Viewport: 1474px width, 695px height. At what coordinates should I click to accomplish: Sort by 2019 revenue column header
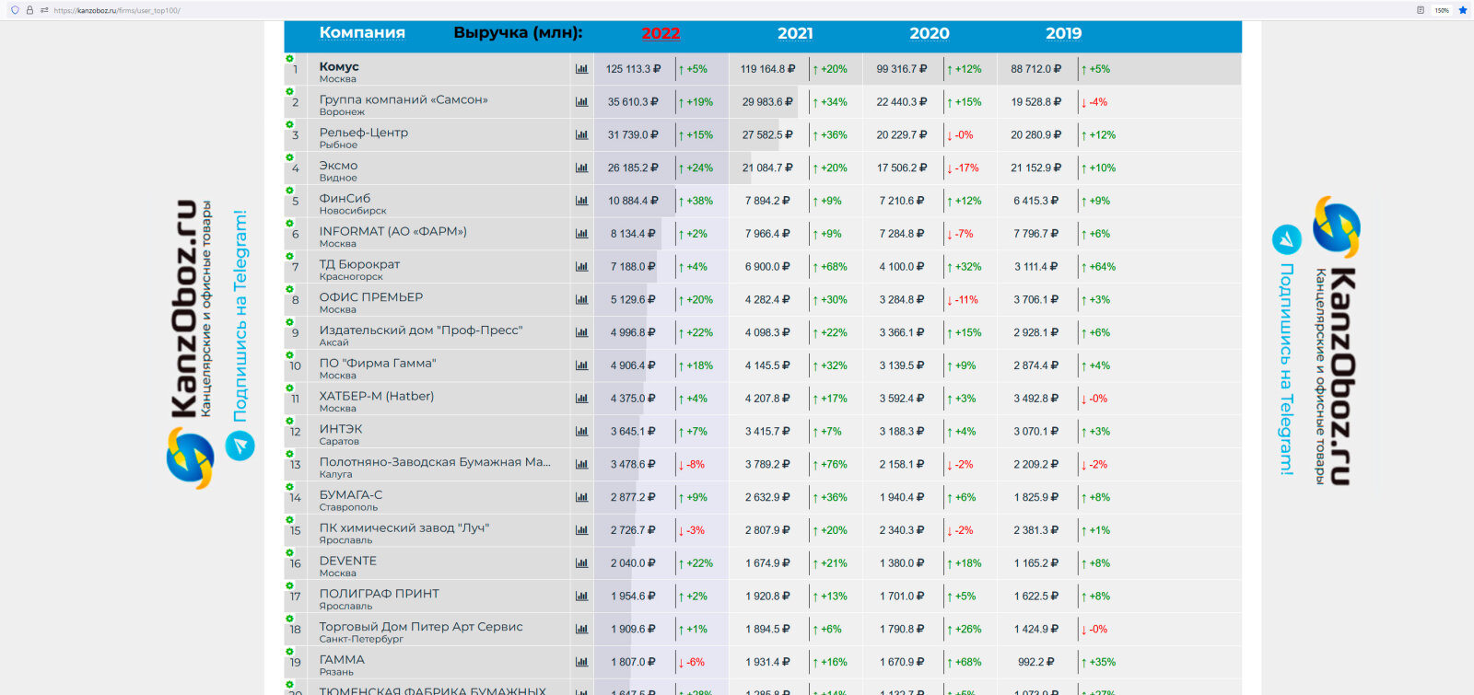tap(1063, 33)
